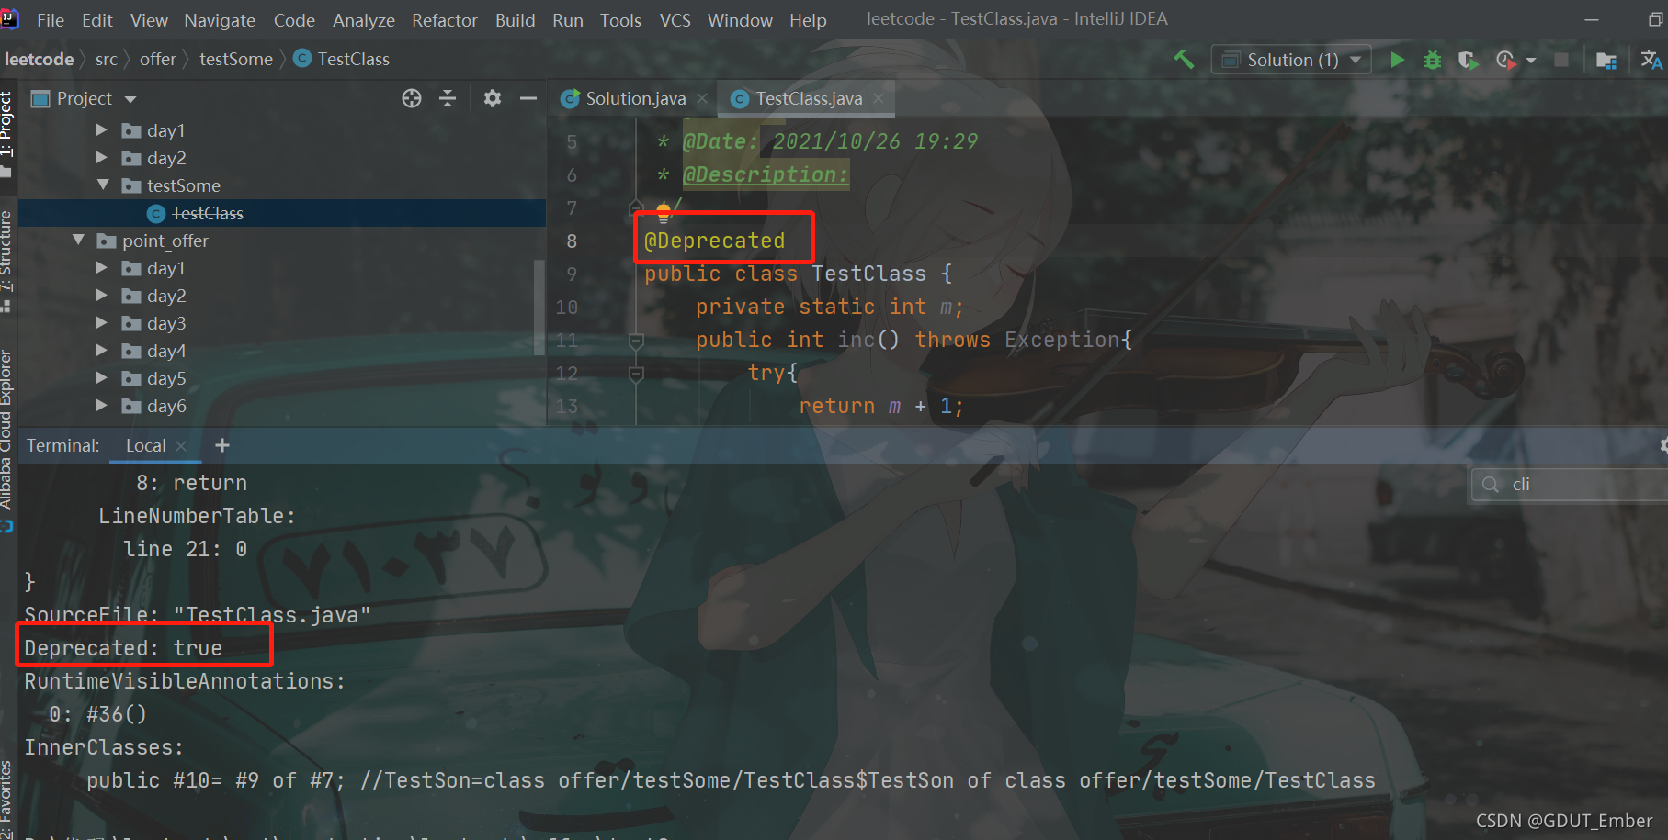Click the search magnifier icon in the terminal
The image size is (1668, 840).
[1490, 484]
